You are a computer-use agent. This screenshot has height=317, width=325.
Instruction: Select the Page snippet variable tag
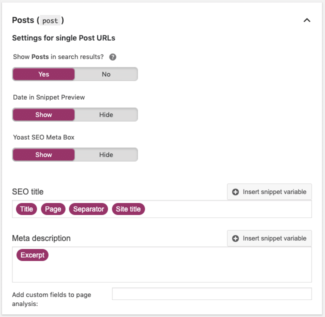point(53,209)
